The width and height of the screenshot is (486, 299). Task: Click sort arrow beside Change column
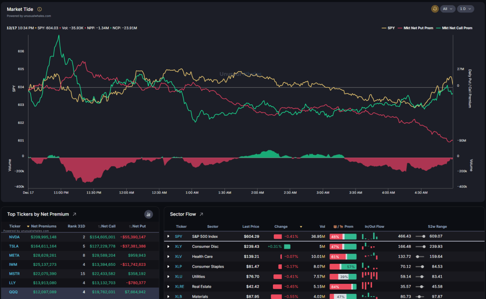[x=300, y=227]
